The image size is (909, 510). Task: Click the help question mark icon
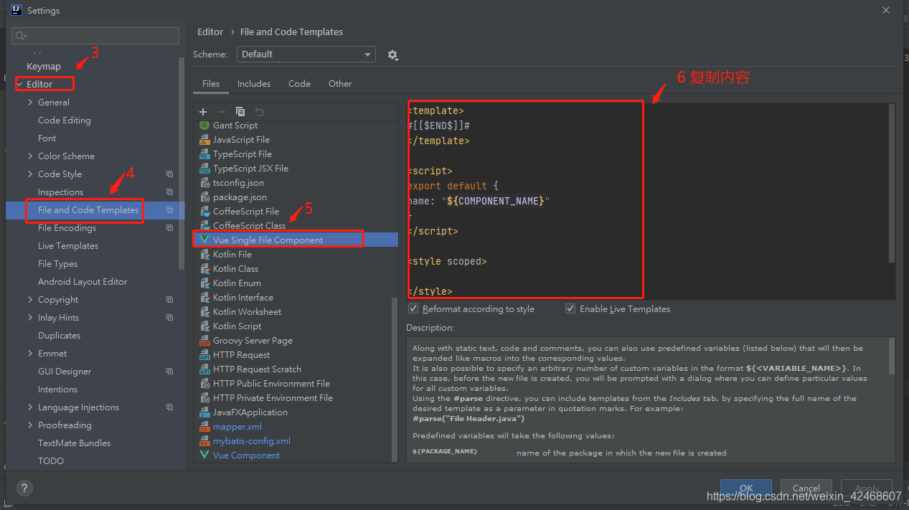pyautogui.click(x=24, y=488)
